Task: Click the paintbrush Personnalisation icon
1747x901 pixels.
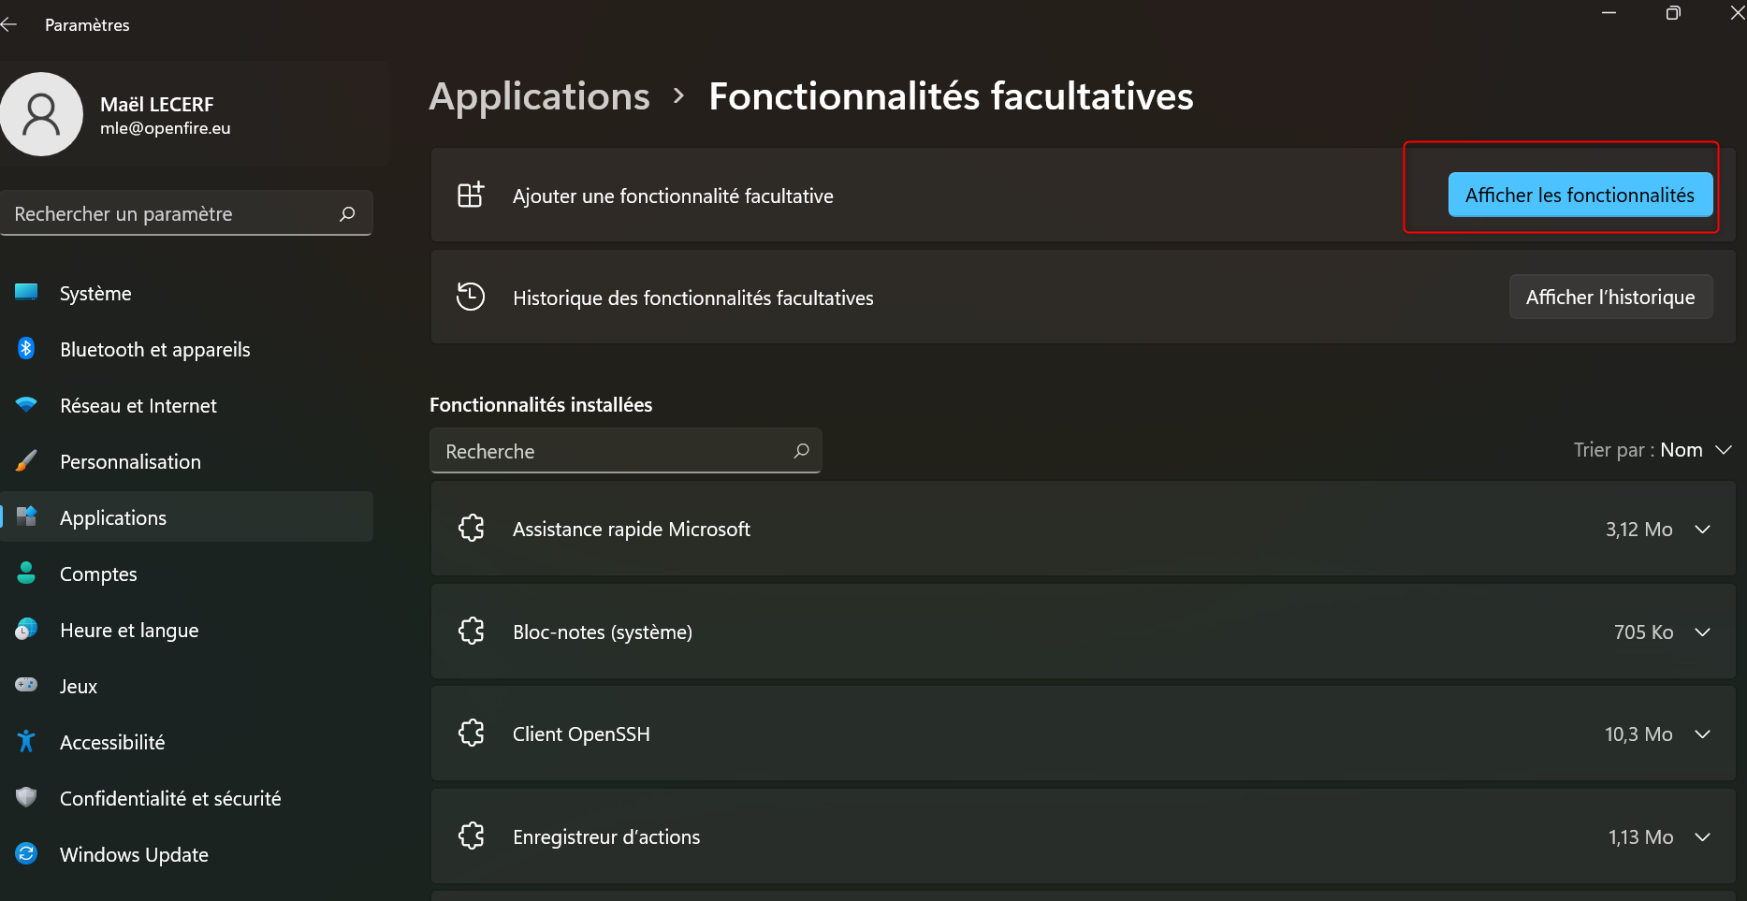Action: (x=26, y=461)
